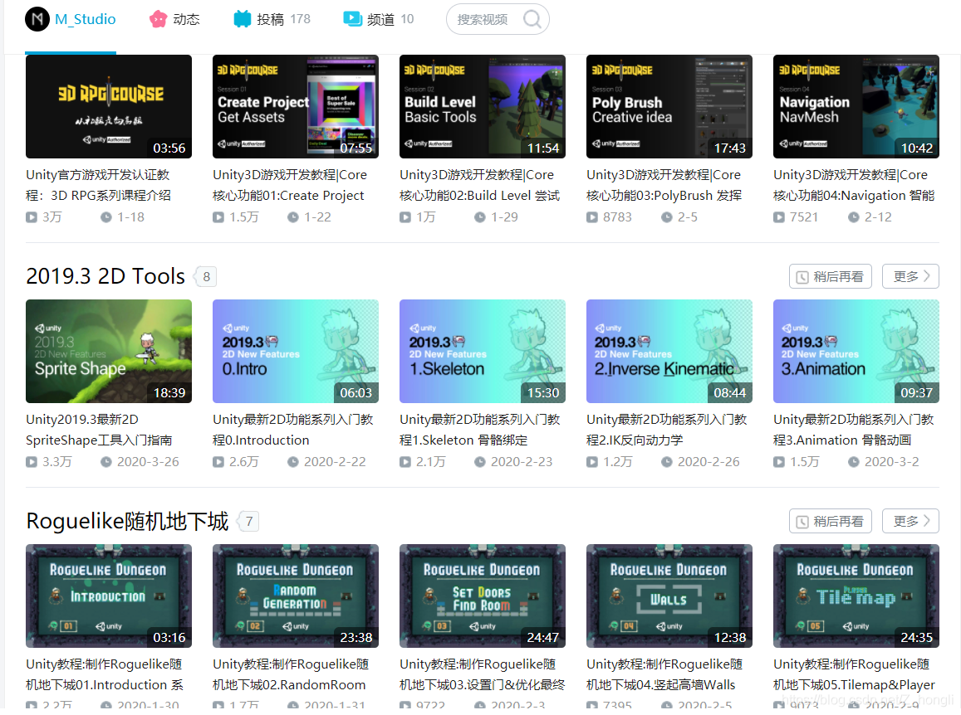Open Roguelike Dungeon Tilemap thumbnail
Image resolution: width=961 pixels, height=715 pixels.
click(x=856, y=596)
